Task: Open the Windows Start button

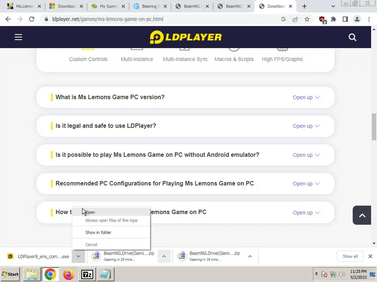Action: coord(10,274)
